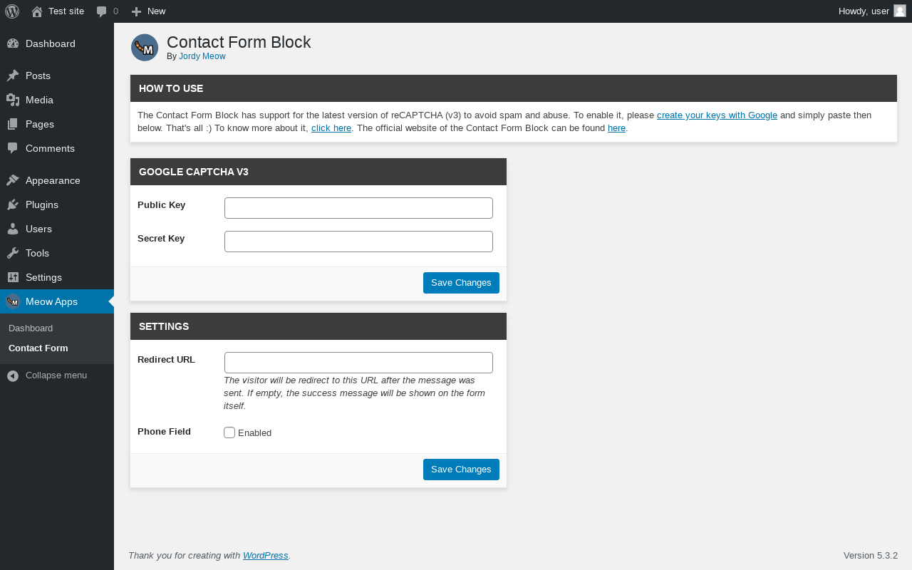This screenshot has height=570, width=912.
Task: Click the WordPress logo icon
Action: (12, 11)
